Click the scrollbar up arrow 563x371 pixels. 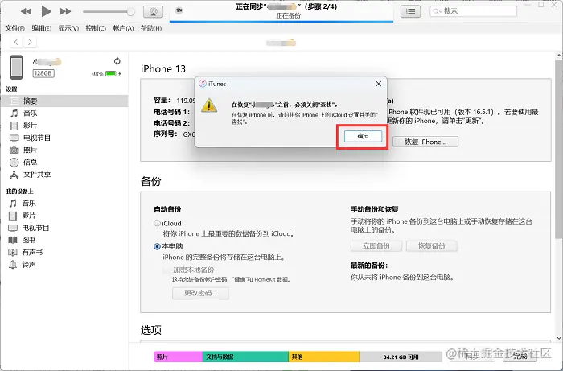[x=559, y=56]
